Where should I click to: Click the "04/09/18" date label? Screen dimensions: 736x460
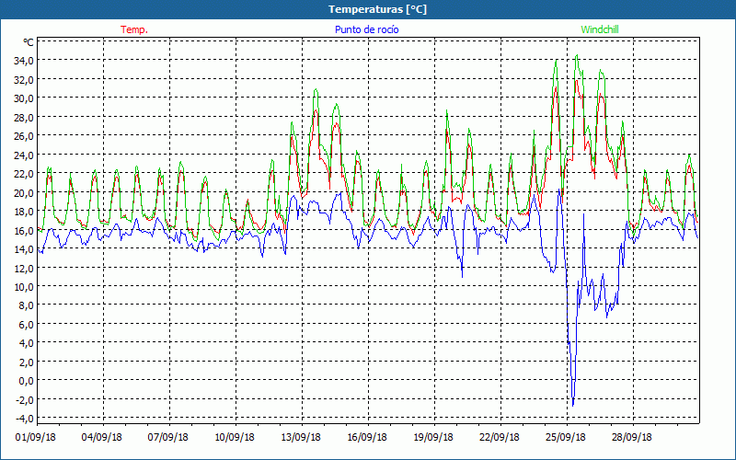[102, 437]
